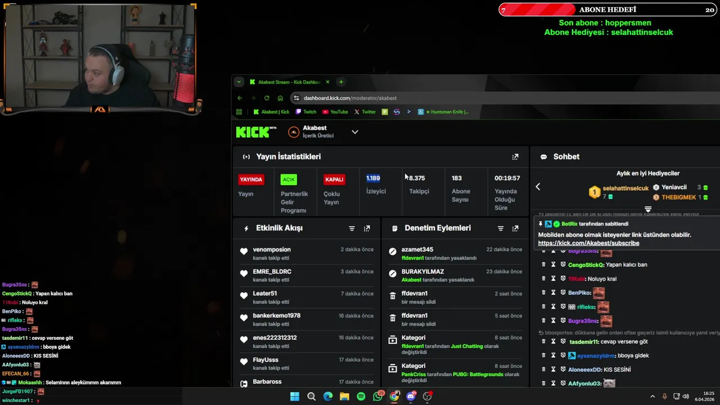Viewport: 720px width, 405px height.
Task: Open Windows taskbar search
Action: point(311,397)
